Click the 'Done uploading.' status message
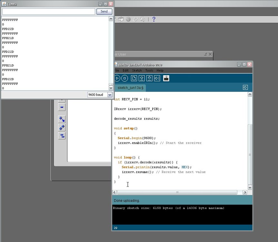Image resolution: width=278 pixels, height=242 pixels. [127, 200]
